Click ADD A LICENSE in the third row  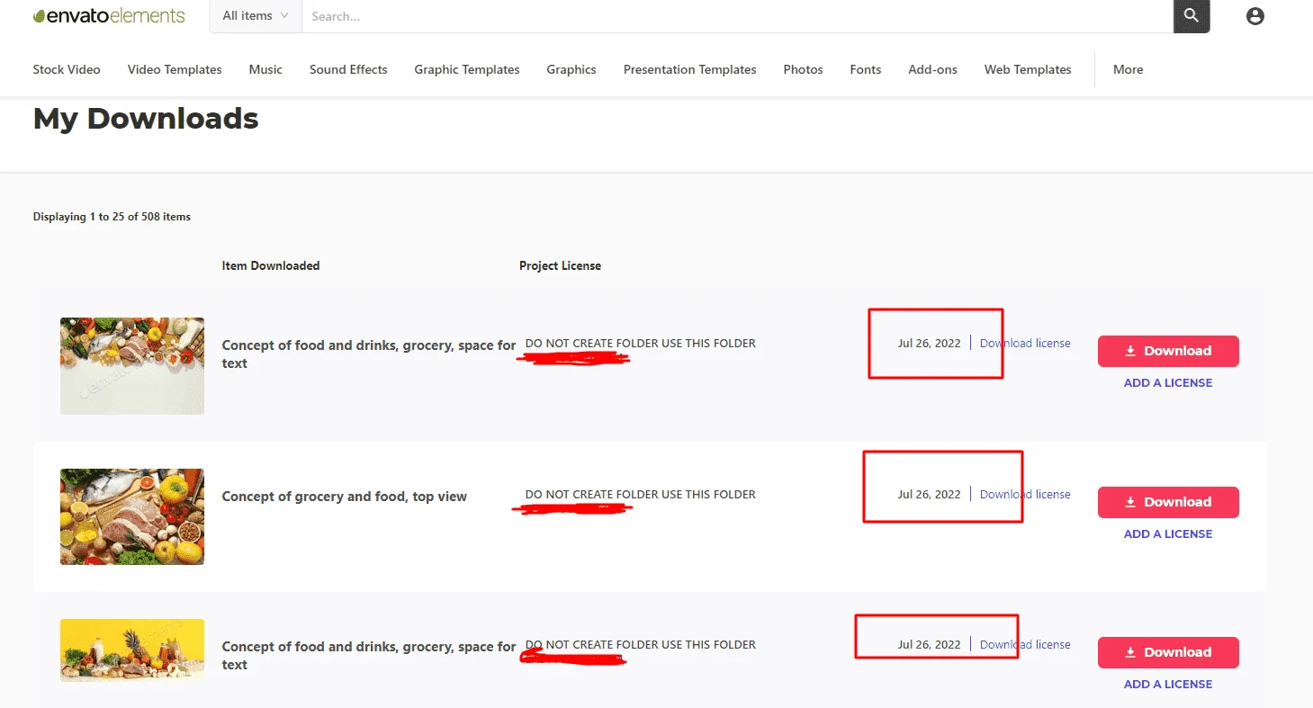pyautogui.click(x=1168, y=685)
